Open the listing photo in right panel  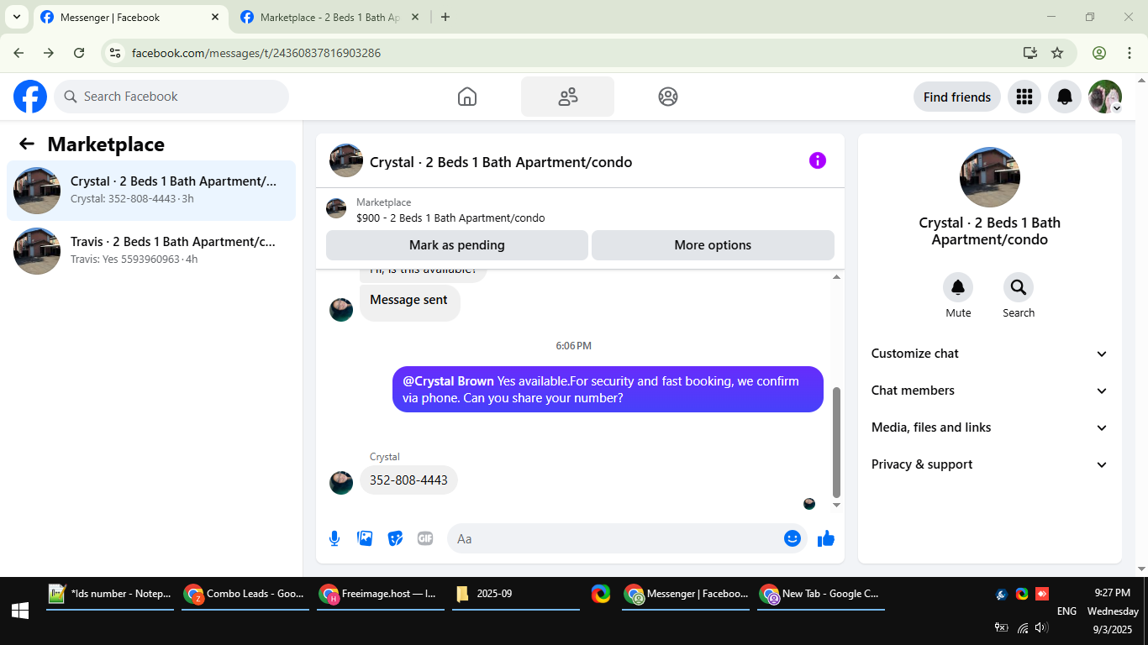990,177
